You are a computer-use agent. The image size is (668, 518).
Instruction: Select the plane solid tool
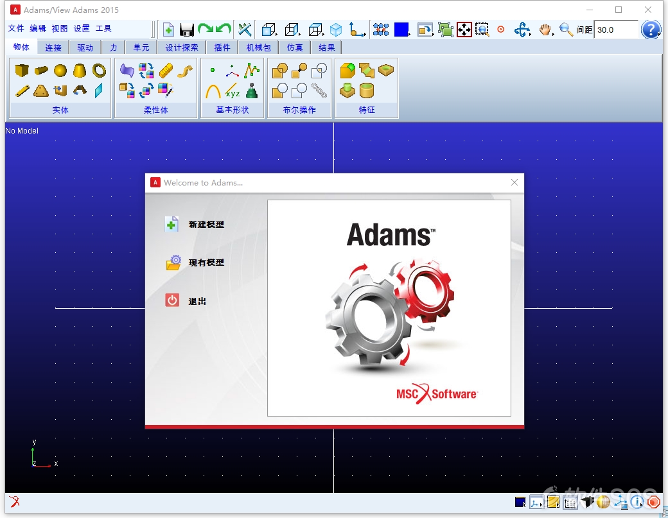click(99, 91)
